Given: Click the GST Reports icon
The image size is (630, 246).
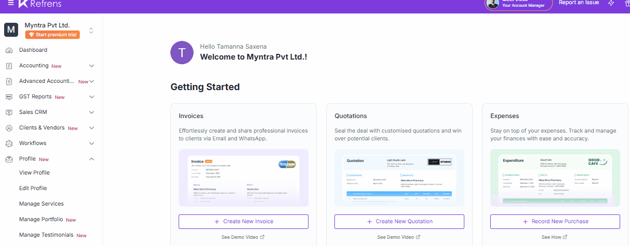Looking at the screenshot, I should click(x=9, y=97).
